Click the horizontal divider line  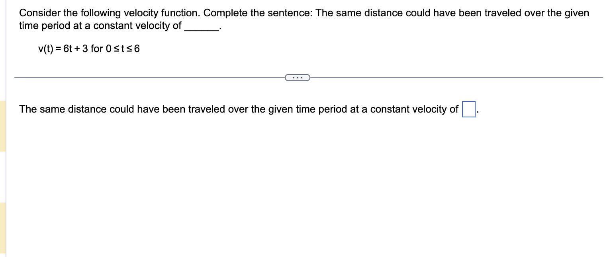(x=139, y=77)
